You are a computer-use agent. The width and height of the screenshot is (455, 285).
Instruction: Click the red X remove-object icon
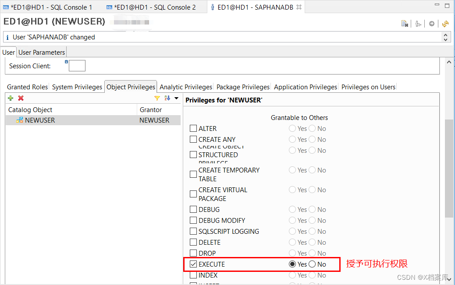(21, 99)
